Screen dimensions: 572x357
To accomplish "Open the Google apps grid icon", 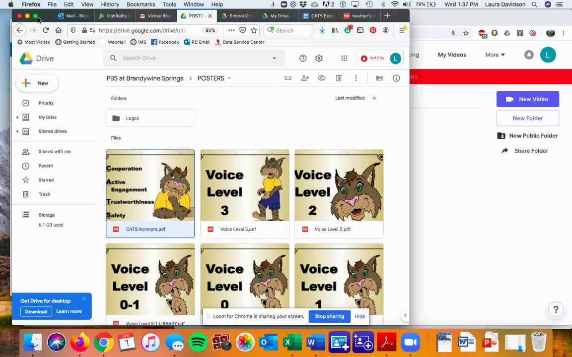I will coord(344,59).
